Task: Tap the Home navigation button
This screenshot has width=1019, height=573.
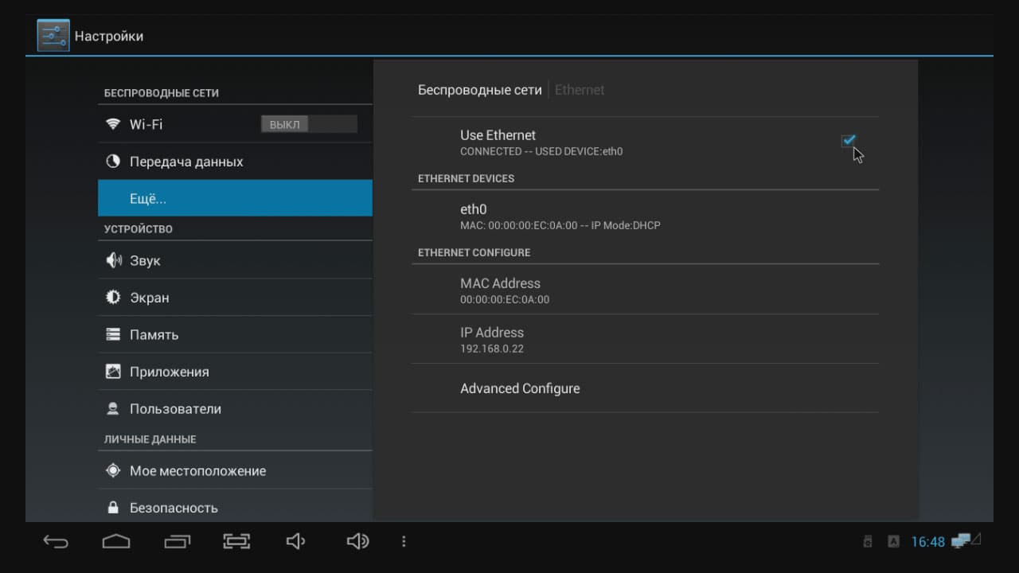Action: pos(116,541)
